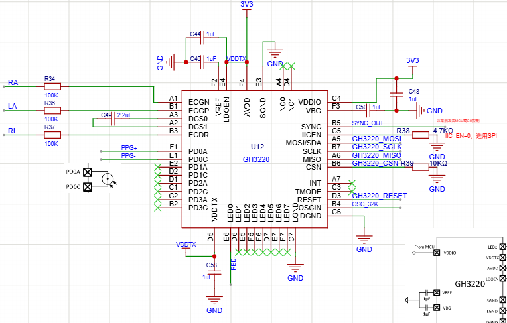Select the U12 component designator
This screenshot has height=323, width=507.
257,146
